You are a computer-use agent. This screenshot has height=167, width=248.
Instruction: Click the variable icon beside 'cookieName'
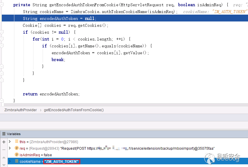[x=17, y=161]
